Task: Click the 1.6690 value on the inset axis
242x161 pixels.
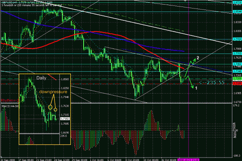Action: coord(65,132)
